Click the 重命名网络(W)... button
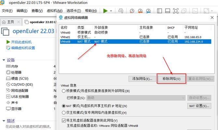This screenshot has height=130, width=218. click(201, 79)
